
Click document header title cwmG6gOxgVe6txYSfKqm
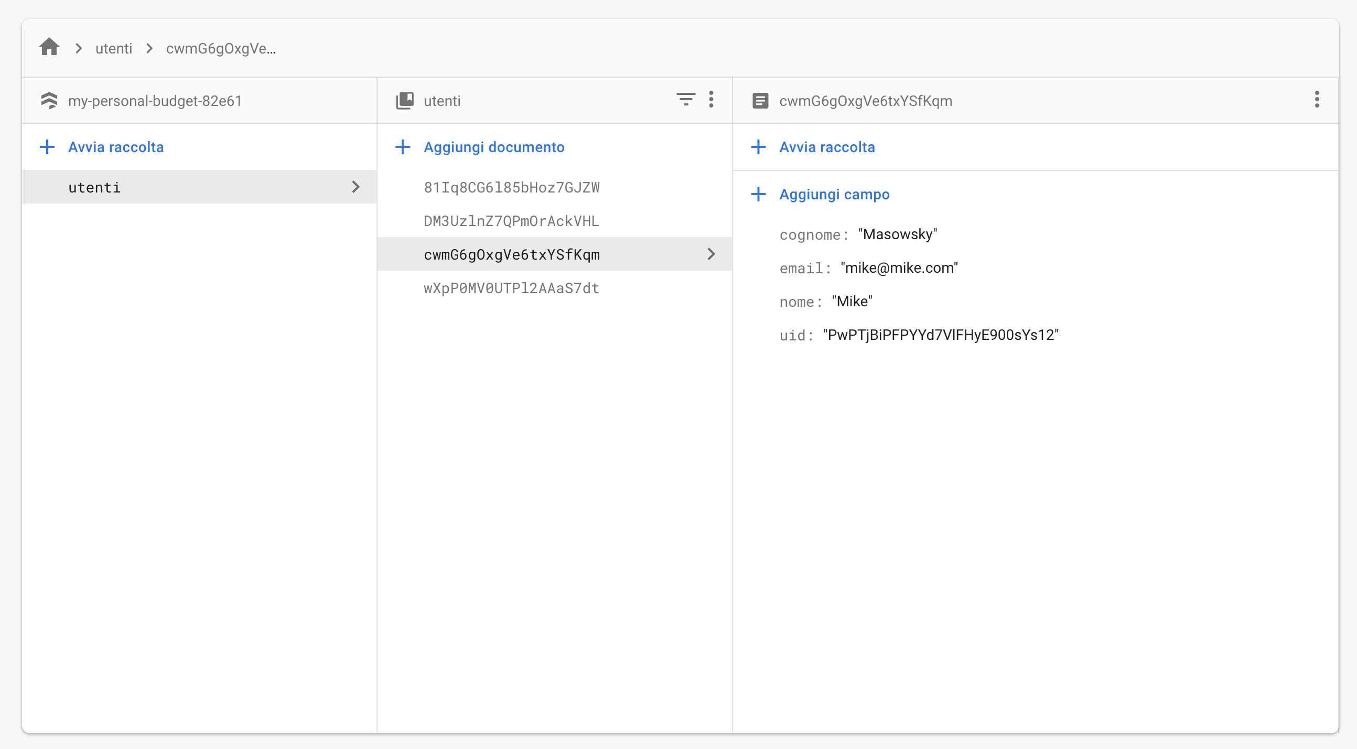(x=866, y=101)
